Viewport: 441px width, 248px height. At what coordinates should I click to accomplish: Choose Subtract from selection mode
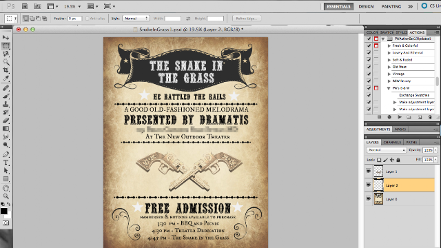point(38,19)
